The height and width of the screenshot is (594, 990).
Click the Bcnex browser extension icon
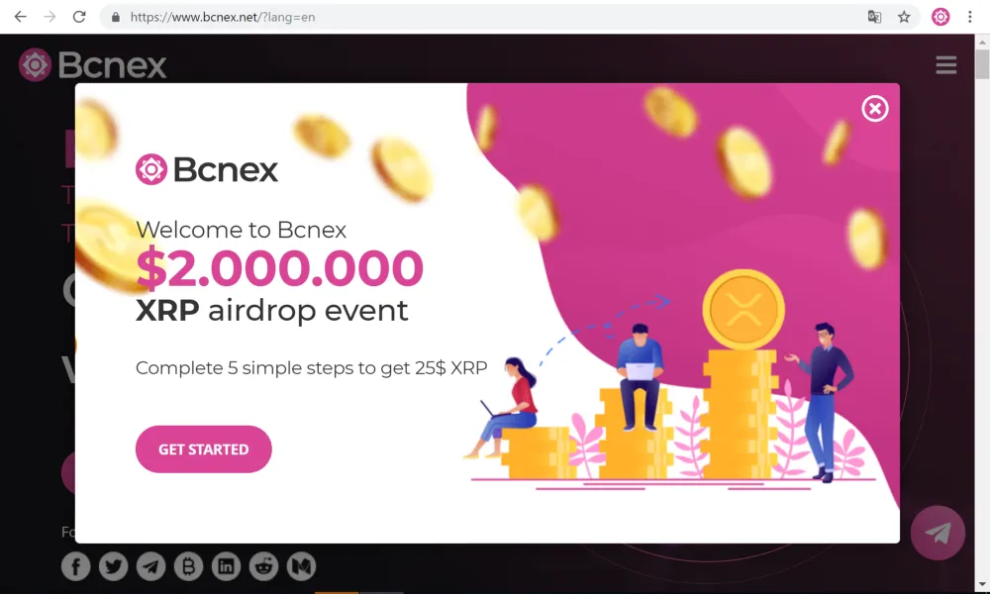[x=940, y=17]
